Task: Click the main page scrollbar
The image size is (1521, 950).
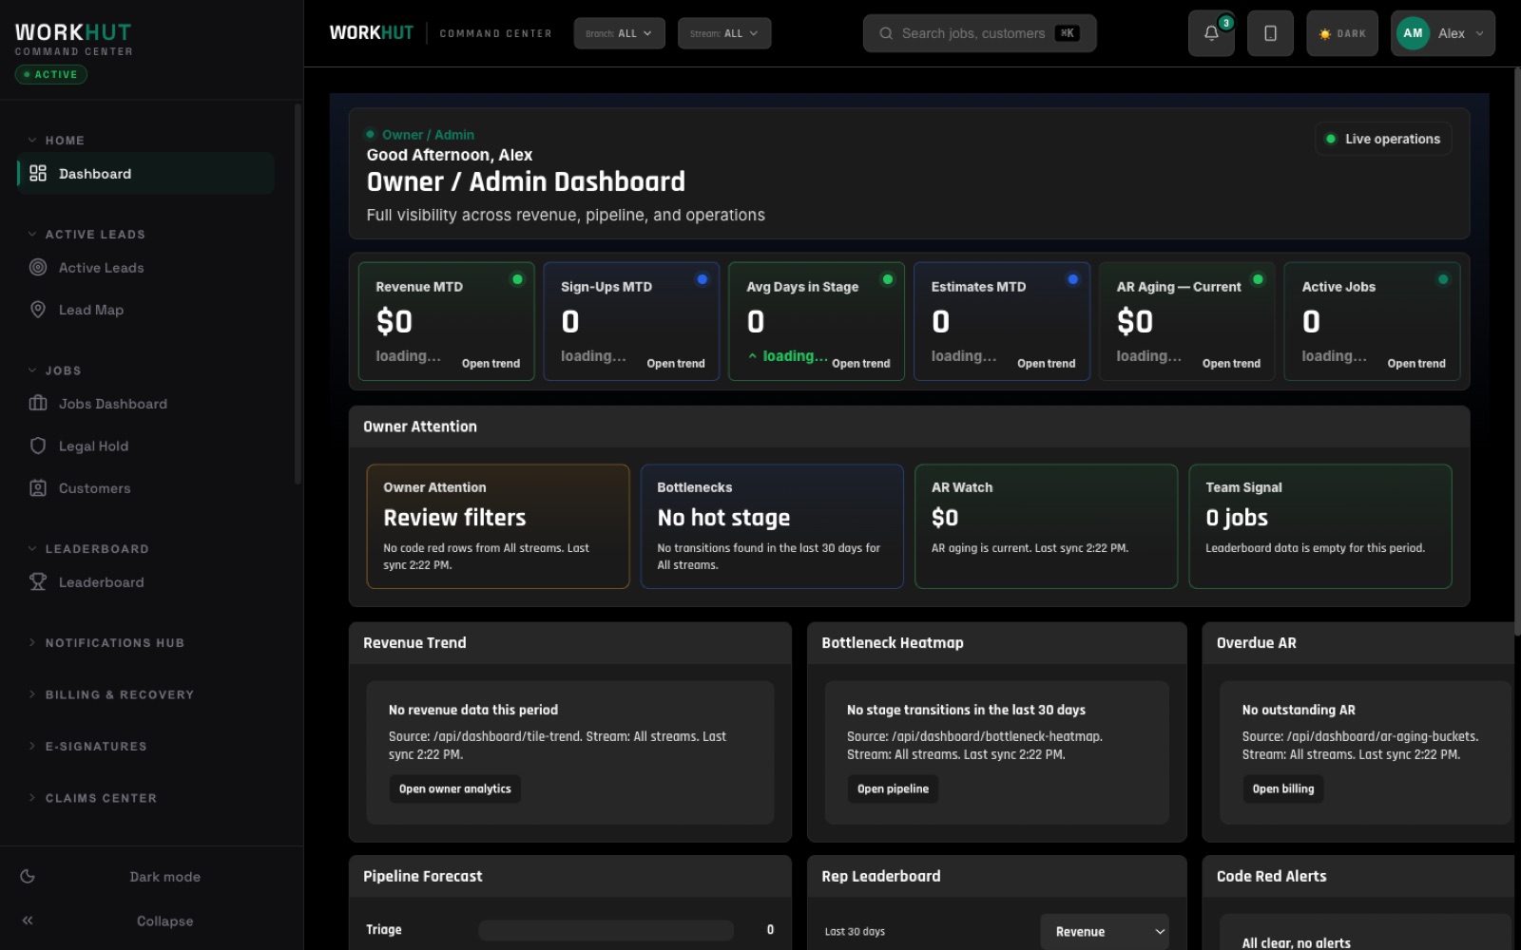Action: [1517, 351]
